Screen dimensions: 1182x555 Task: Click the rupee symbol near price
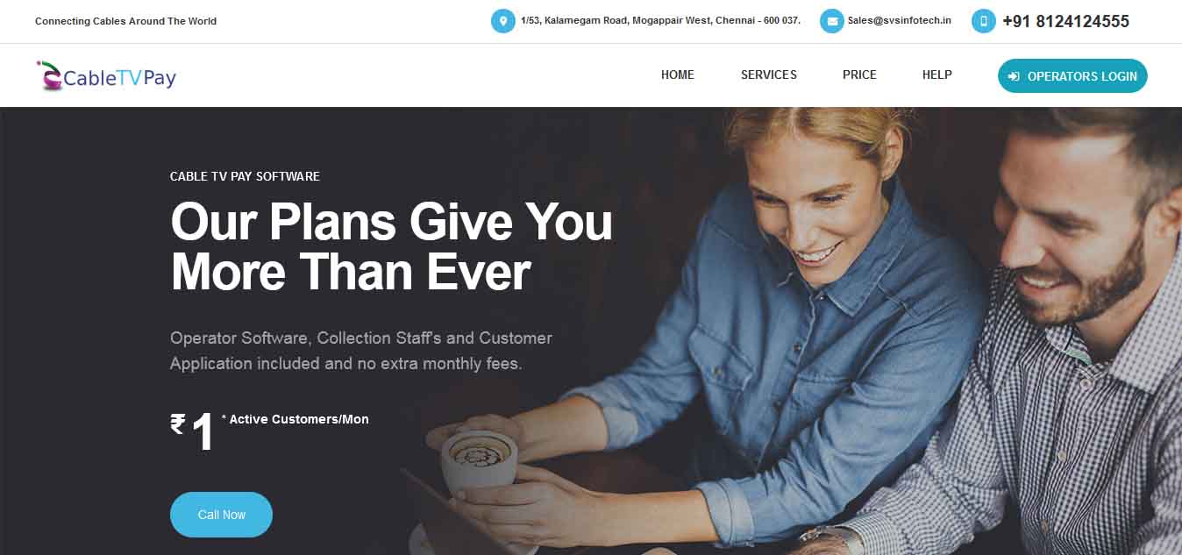click(178, 424)
